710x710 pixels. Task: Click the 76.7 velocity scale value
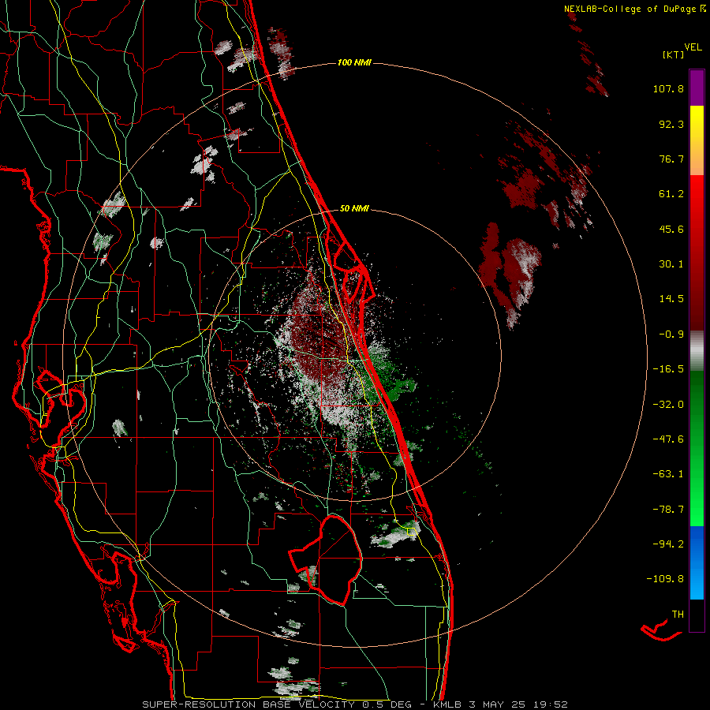pos(671,159)
